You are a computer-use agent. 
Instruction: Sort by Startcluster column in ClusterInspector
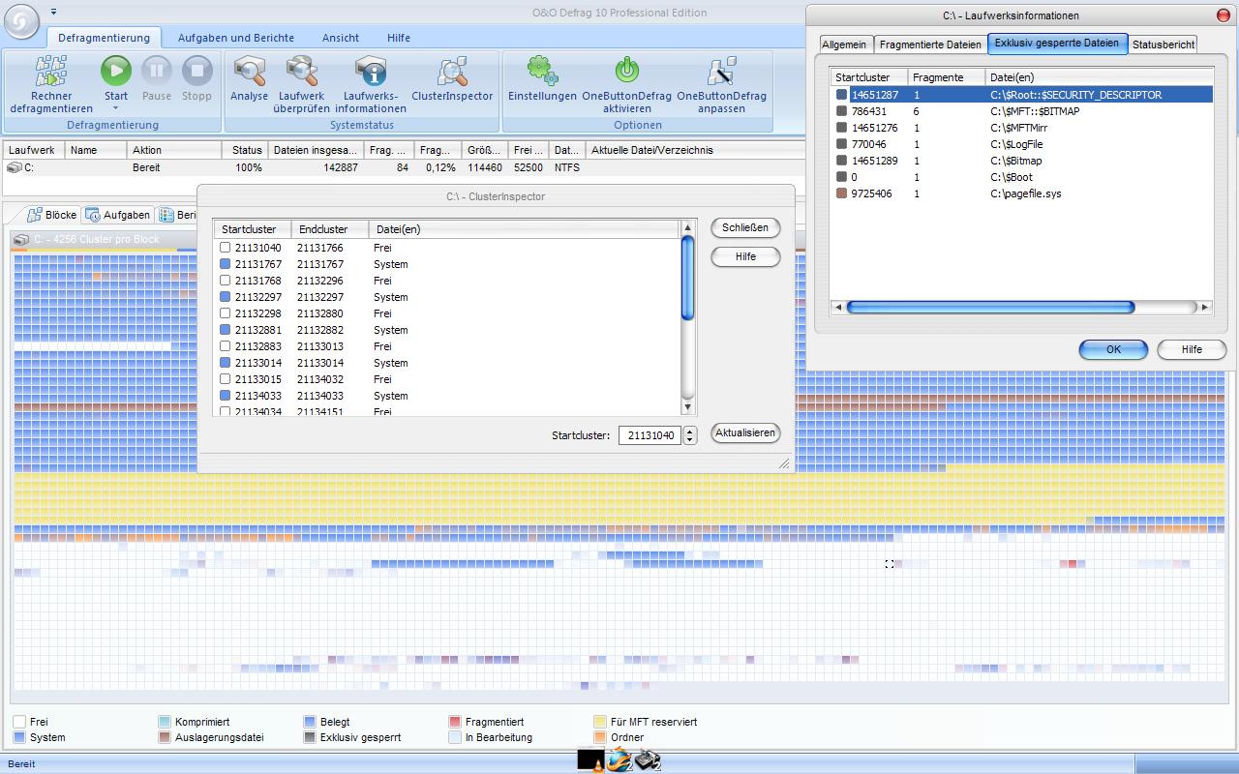(253, 229)
